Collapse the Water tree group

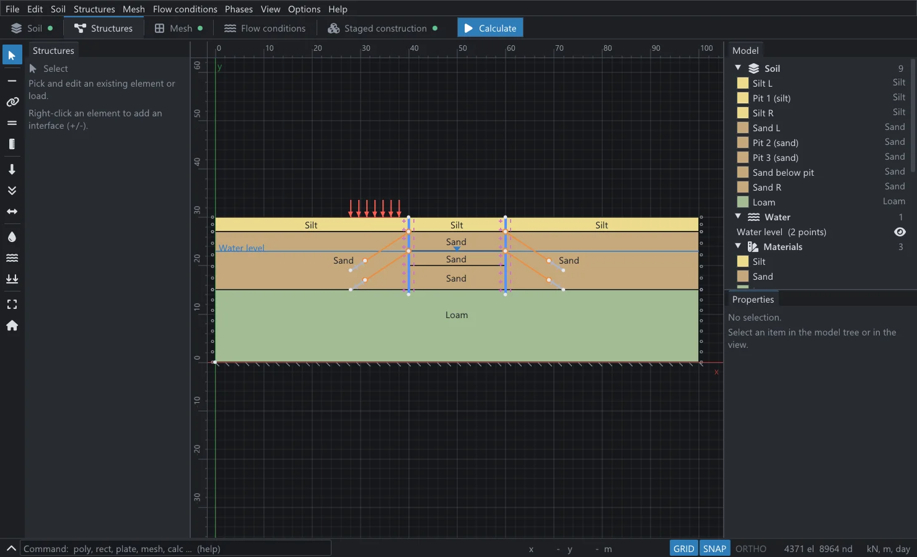click(x=738, y=216)
